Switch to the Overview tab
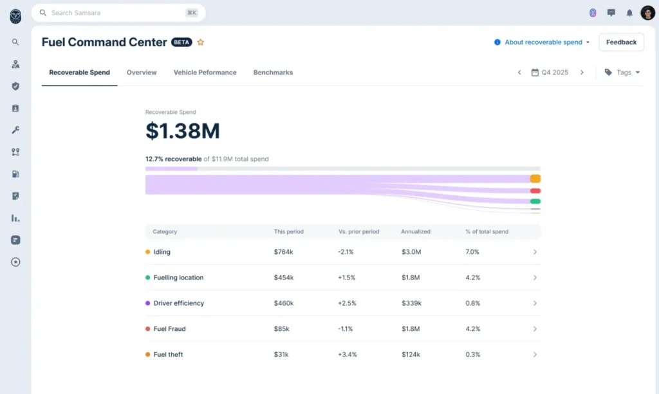Image resolution: width=659 pixels, height=394 pixels. [142, 72]
